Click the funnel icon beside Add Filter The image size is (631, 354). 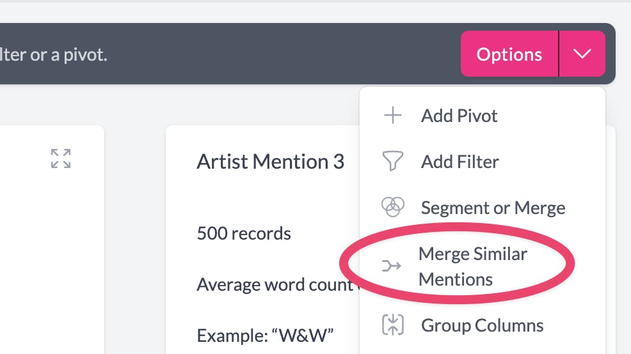pos(392,162)
